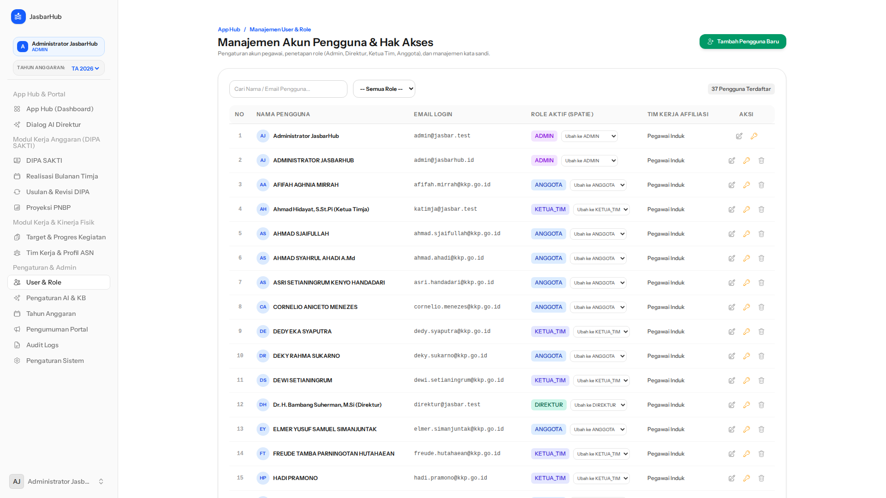
Task: Open role dropdown for DEDY EKA SYAPUTRA
Action: [x=601, y=332]
